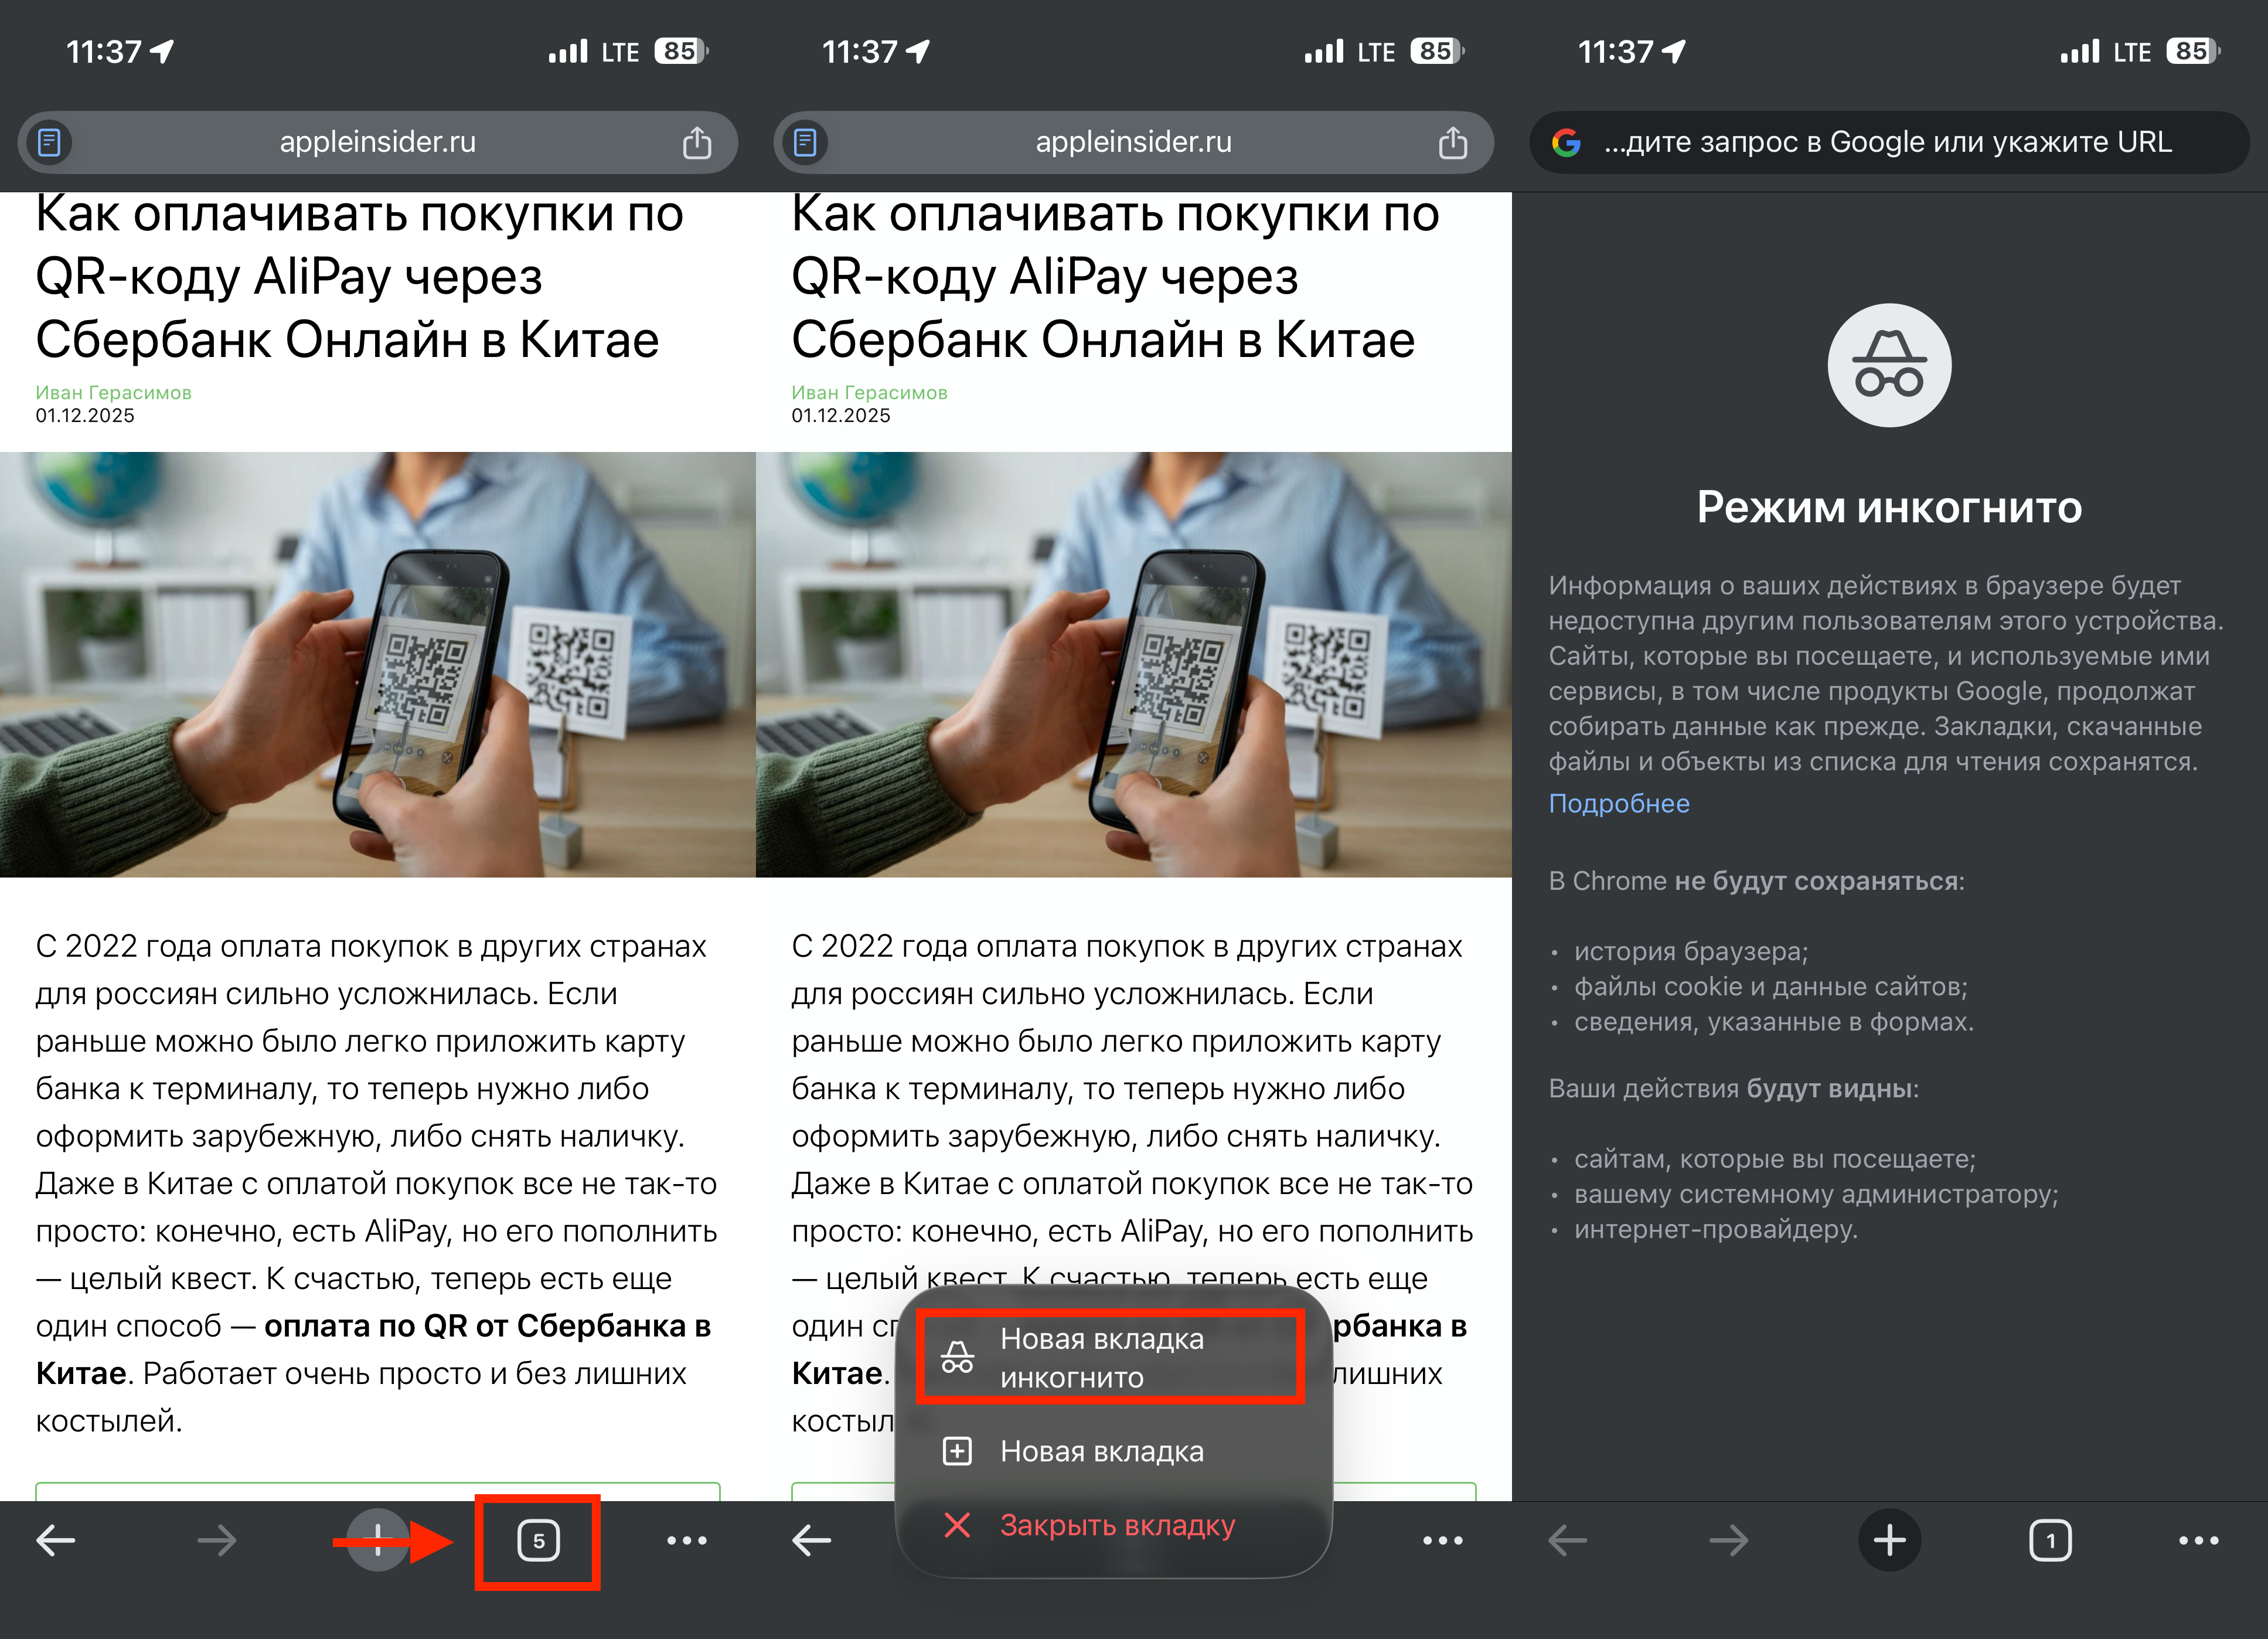The image size is (2268, 1639).
Task: Open the new tab plus button on incognito screen
Action: click(1890, 1540)
